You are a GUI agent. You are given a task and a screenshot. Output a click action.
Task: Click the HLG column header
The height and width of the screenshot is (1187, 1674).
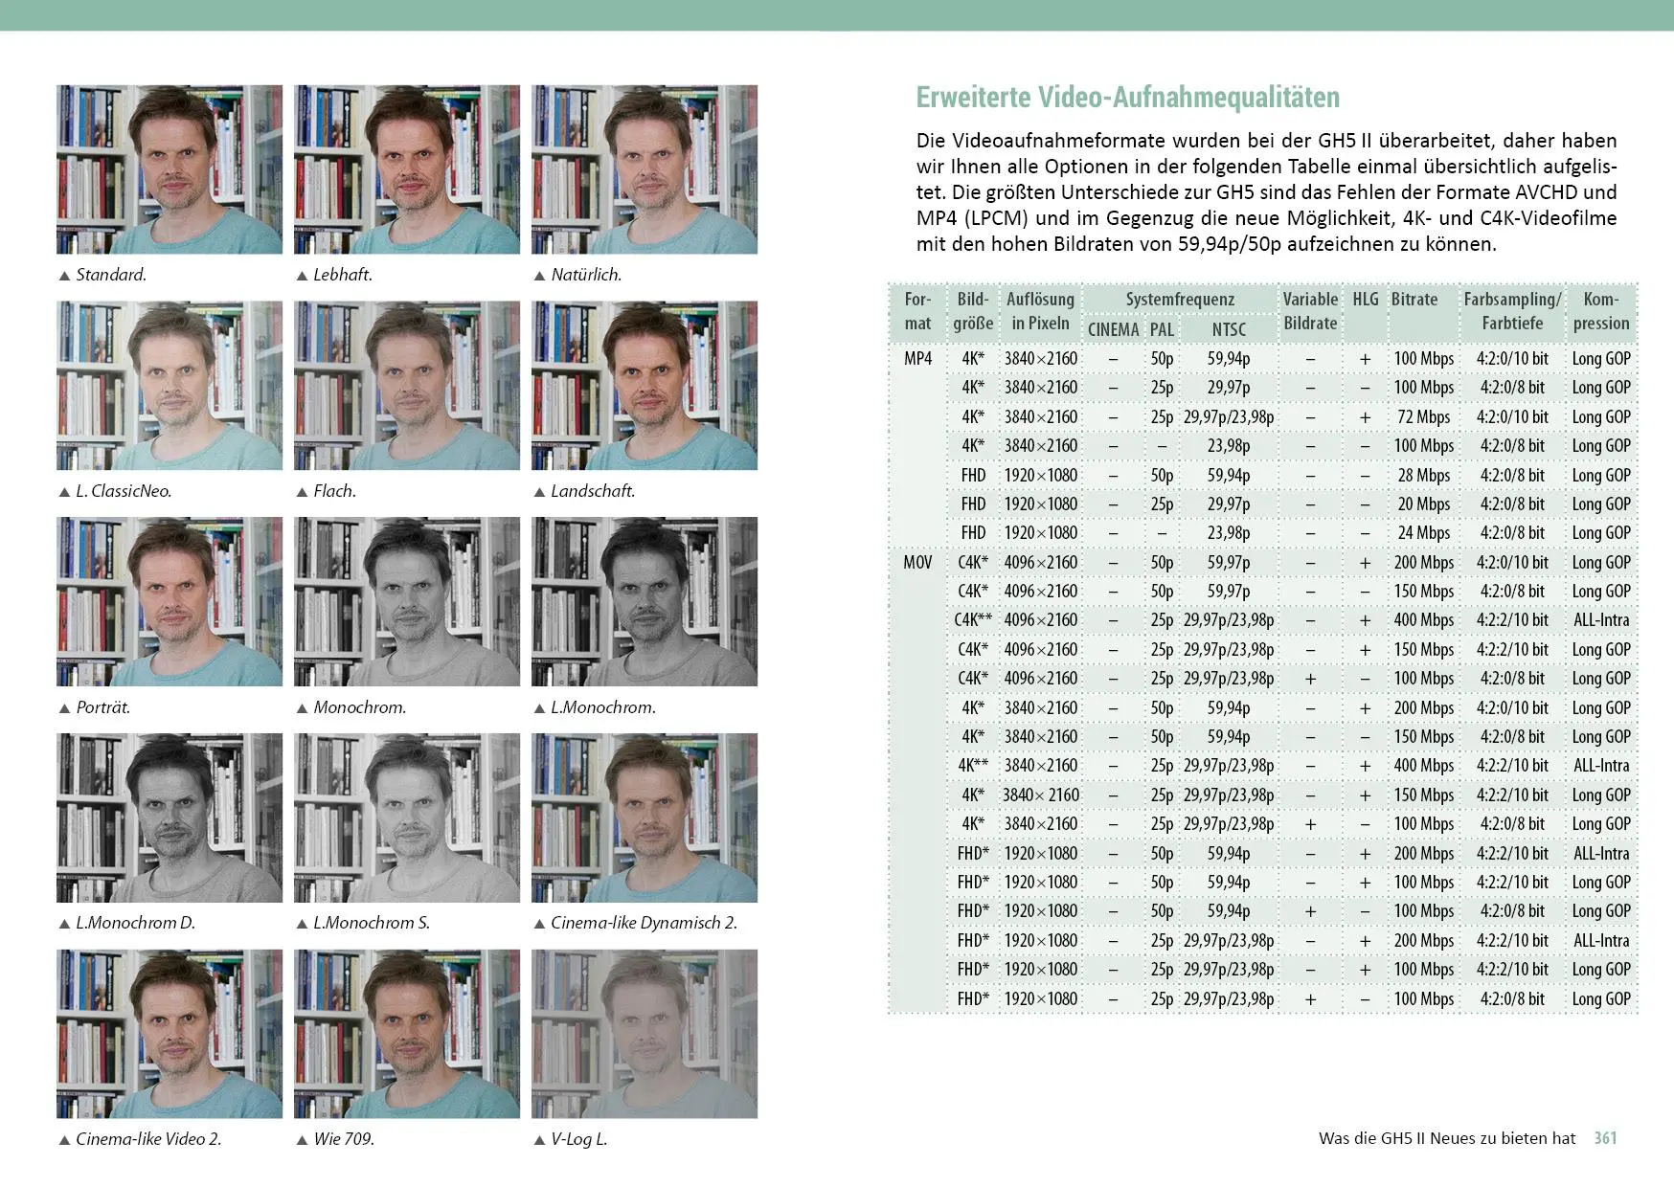pyautogui.click(x=1366, y=300)
